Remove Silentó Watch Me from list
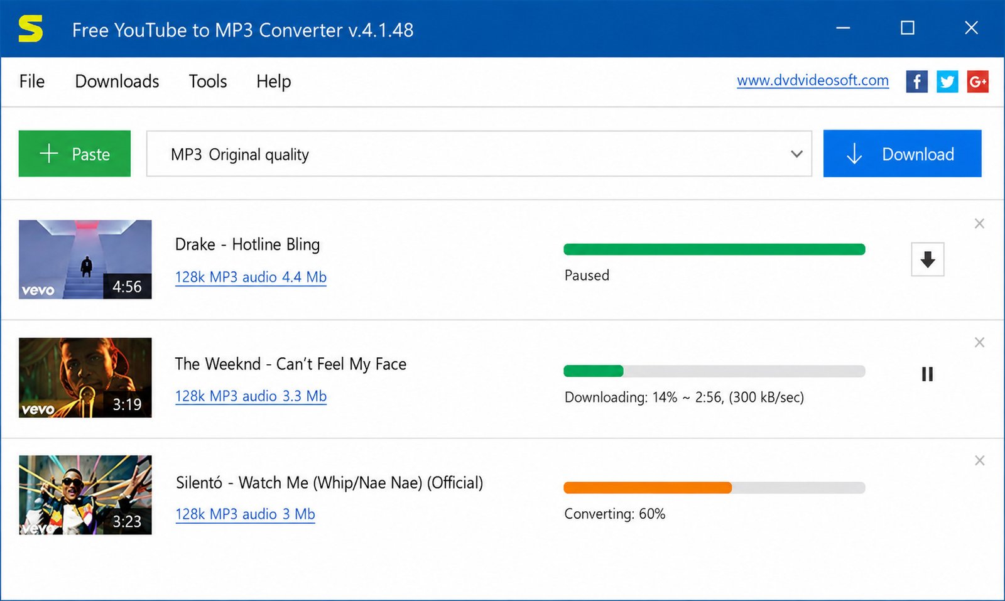The height and width of the screenshot is (601, 1005). click(979, 460)
